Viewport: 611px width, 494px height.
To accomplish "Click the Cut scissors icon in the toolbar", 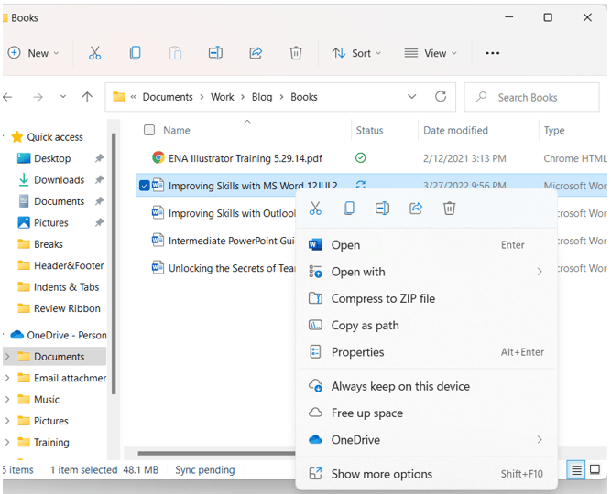I will pyautogui.click(x=94, y=53).
